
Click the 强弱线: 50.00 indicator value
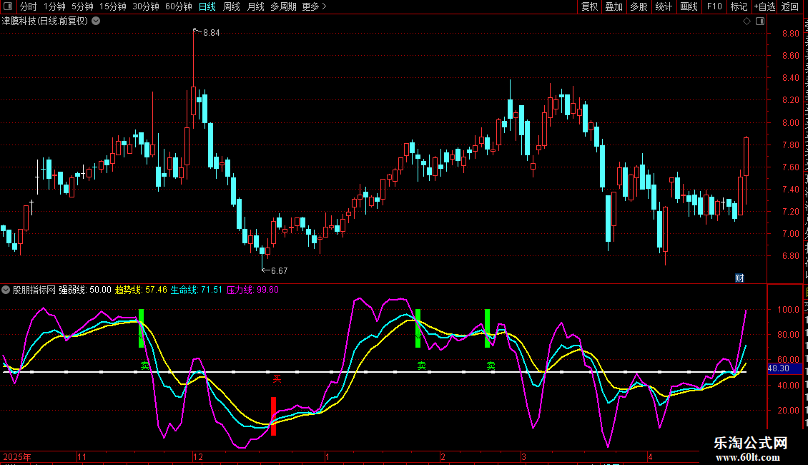click(85, 290)
